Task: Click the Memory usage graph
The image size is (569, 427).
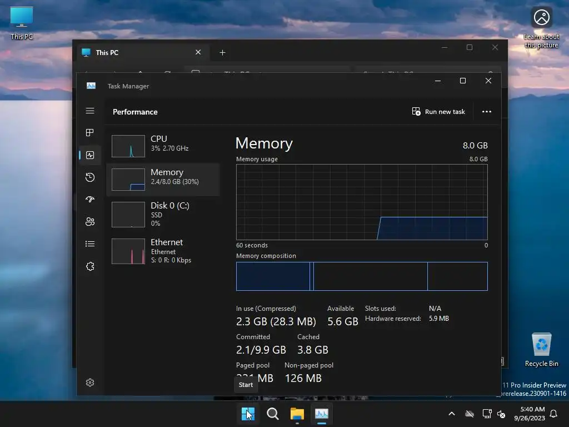Action: (x=362, y=202)
